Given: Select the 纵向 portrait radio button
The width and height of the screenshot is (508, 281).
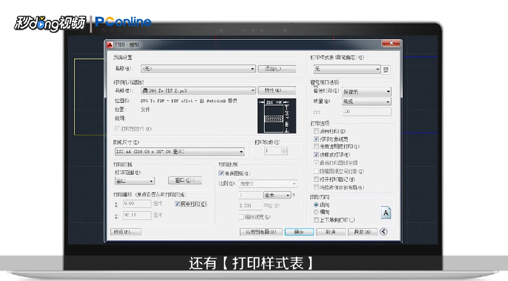Looking at the screenshot, I should [316, 205].
